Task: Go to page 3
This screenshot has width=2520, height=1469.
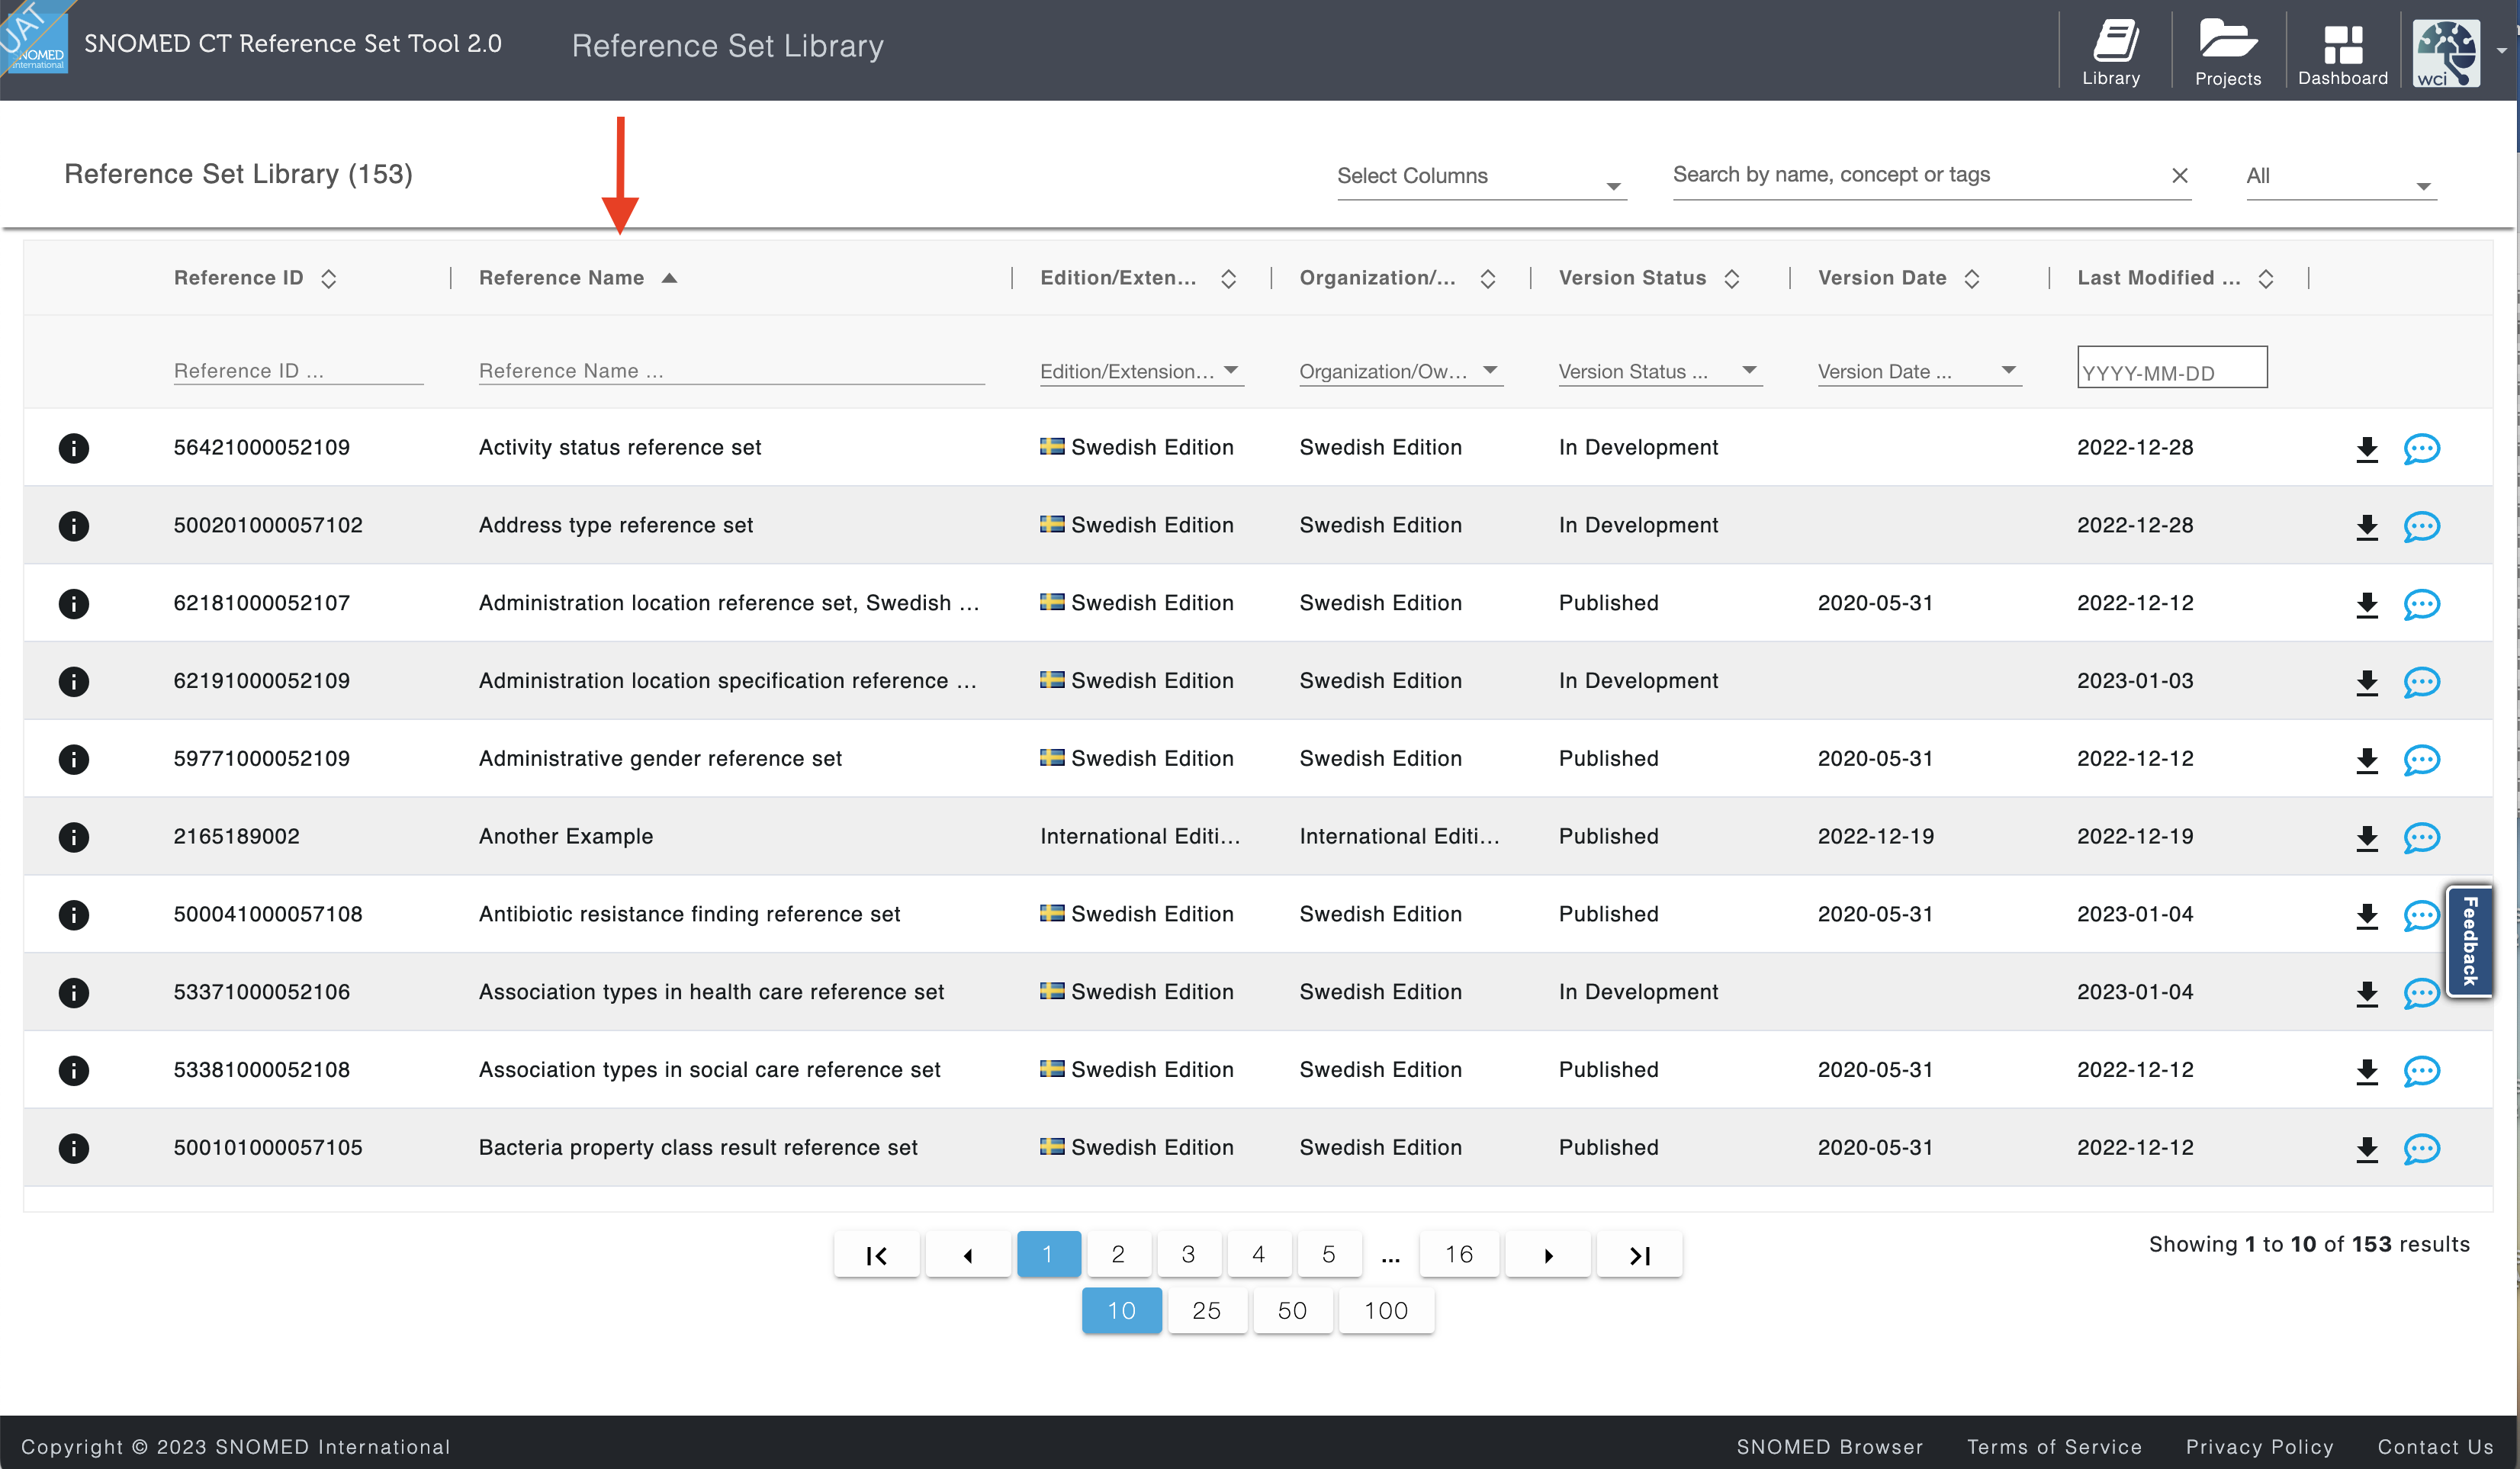Action: tap(1188, 1254)
